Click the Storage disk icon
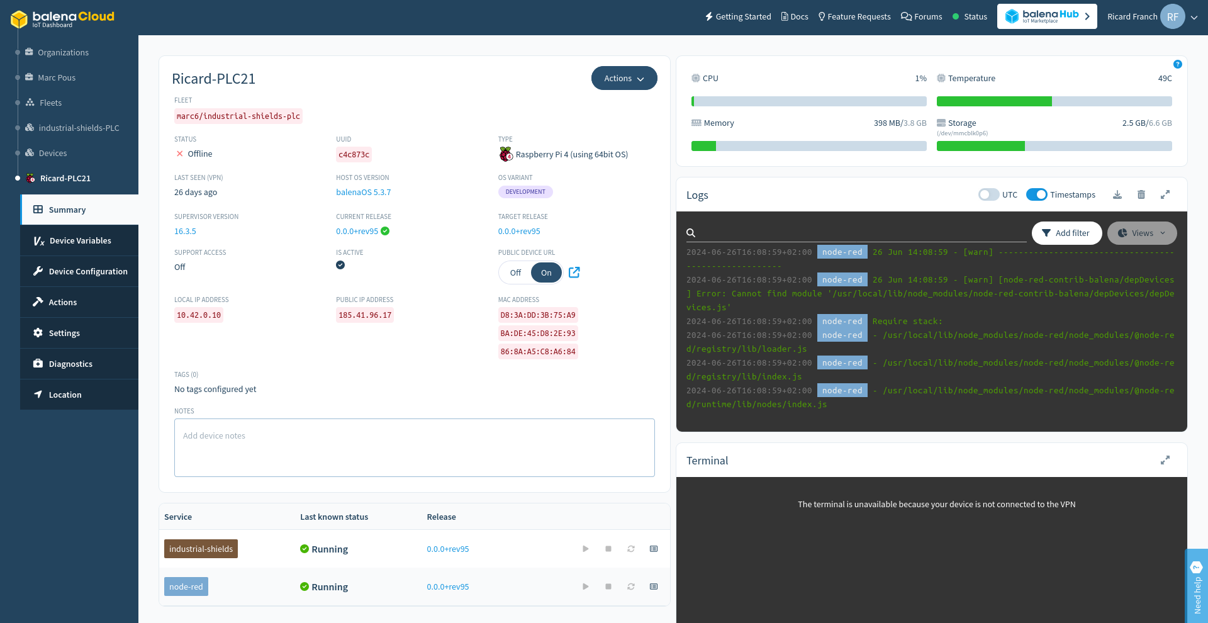The width and height of the screenshot is (1208, 623). coord(941,123)
